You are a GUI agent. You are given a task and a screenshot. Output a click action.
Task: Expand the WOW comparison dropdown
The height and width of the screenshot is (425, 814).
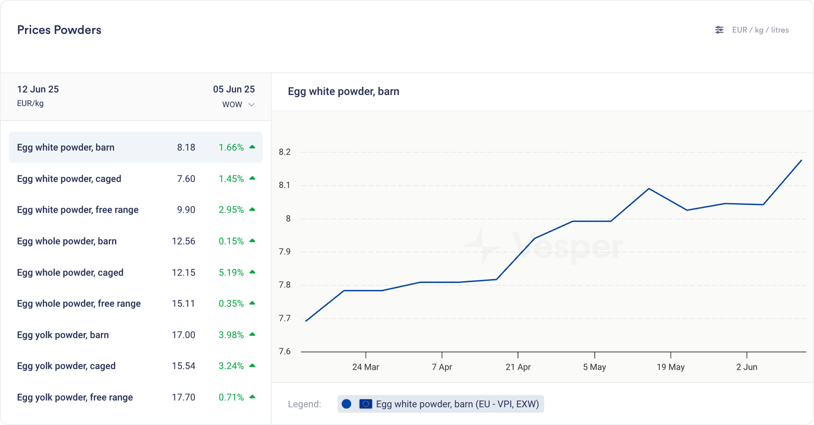(x=238, y=105)
